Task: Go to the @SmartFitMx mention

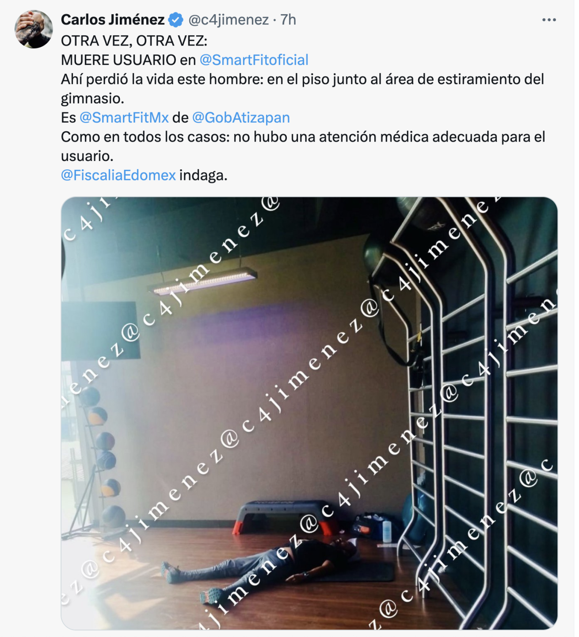Action: (x=124, y=118)
